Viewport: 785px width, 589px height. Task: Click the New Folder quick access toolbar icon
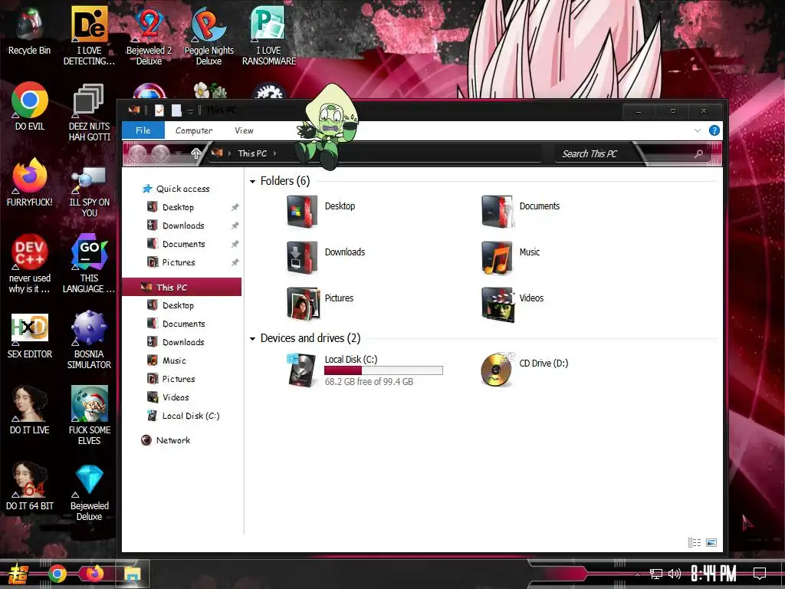click(x=176, y=110)
